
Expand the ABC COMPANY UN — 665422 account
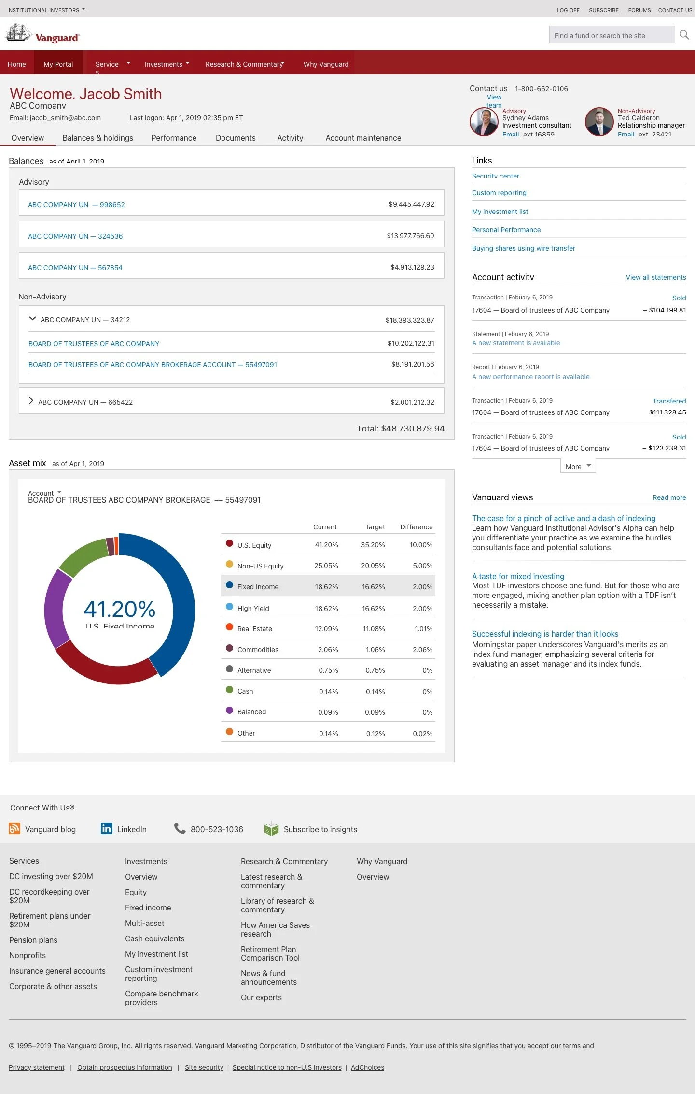(31, 401)
